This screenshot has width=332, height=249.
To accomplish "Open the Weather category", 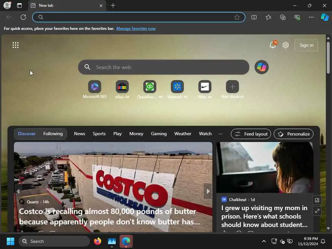I will click(x=183, y=134).
